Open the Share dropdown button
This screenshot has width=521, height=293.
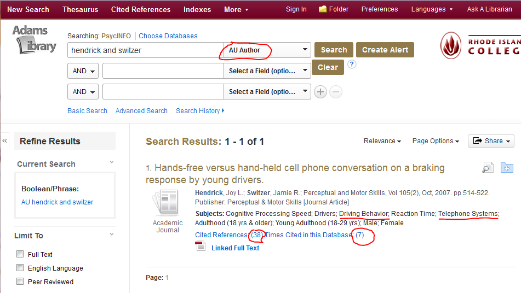tap(491, 141)
